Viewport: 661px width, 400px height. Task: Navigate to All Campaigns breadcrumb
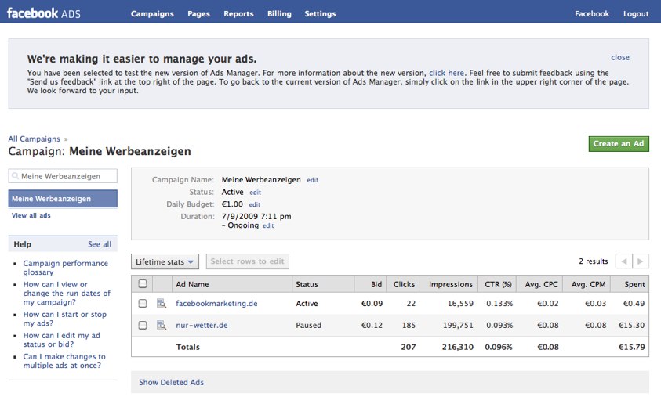pos(35,139)
